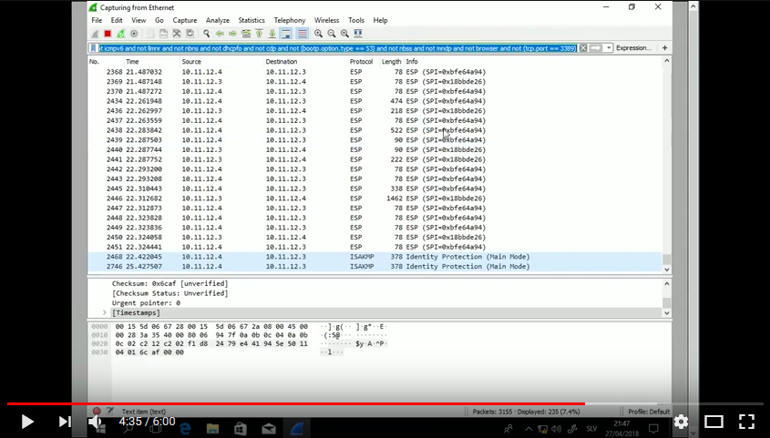
Task: Open the Statistics menu
Action: [252, 20]
